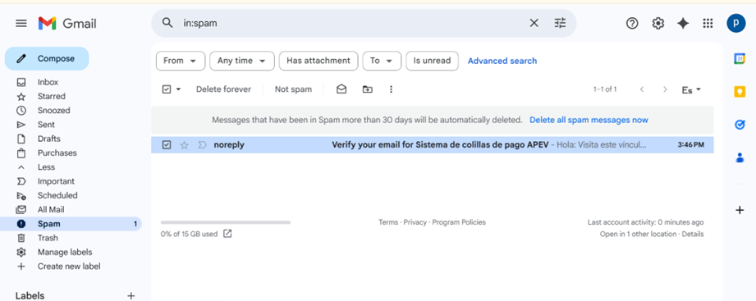
Task: Open the Google apps grid
Action: tap(708, 23)
